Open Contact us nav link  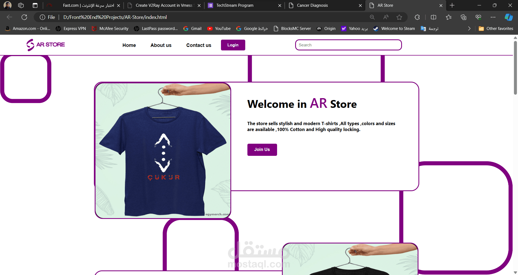click(199, 45)
